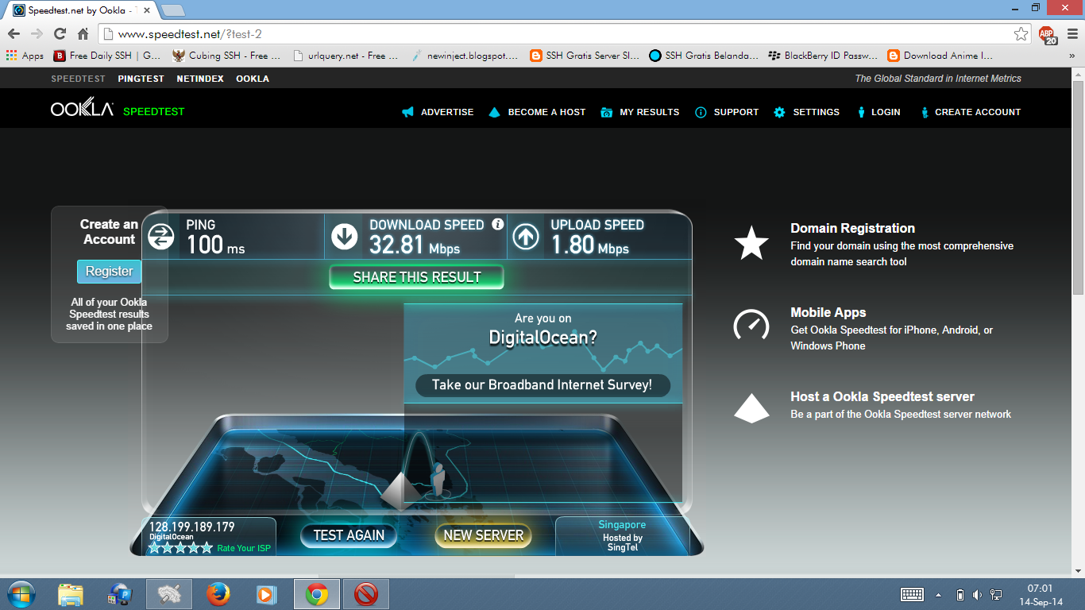Click the ping arrows icon
The height and width of the screenshot is (610, 1085).
pos(161,237)
